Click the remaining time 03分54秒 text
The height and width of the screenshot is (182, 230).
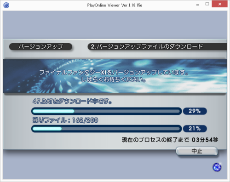tap(205, 140)
